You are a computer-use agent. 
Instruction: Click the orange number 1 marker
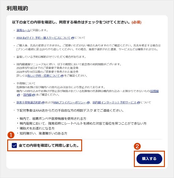click(x=11, y=135)
